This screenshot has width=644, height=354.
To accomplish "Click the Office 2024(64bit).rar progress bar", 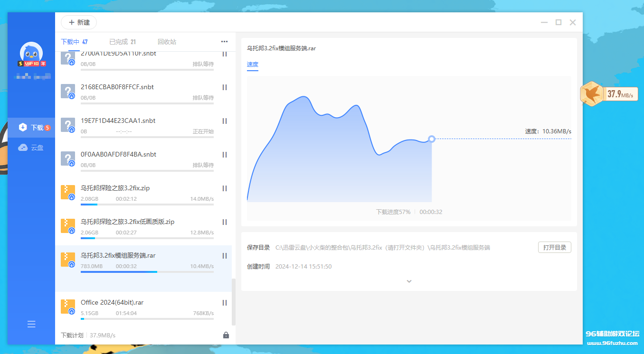I will click(x=147, y=319).
